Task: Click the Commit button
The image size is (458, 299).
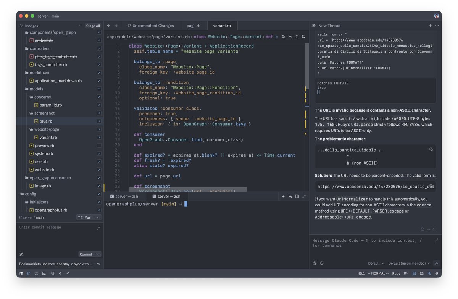Action: (x=86, y=254)
